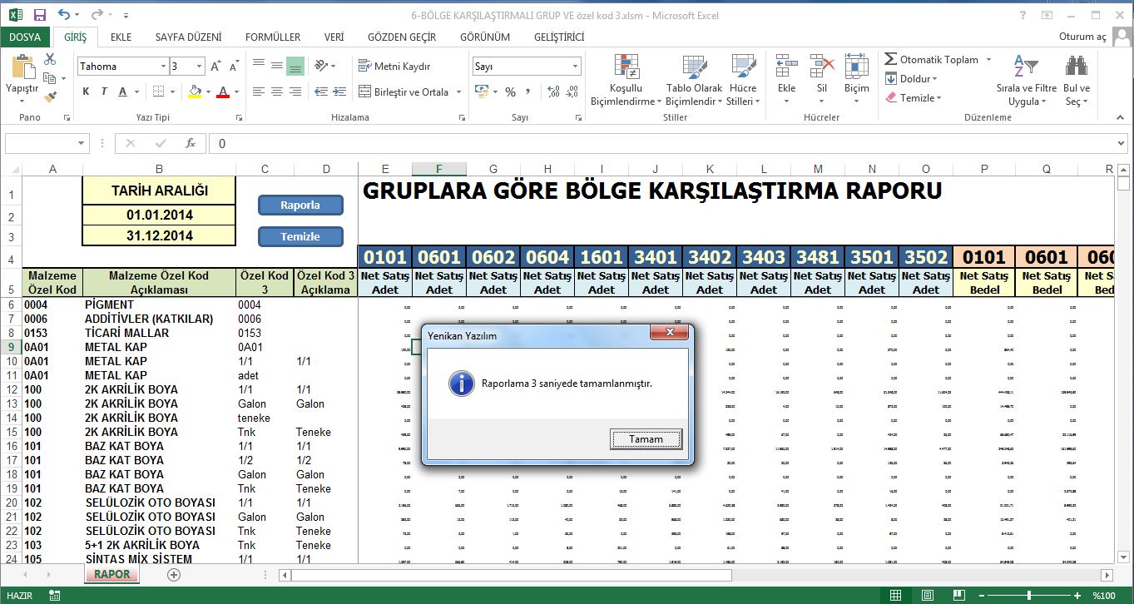Screen dimensions: 1134x604
Task: Expand the fill color dropdown arrow
Action: tap(206, 92)
